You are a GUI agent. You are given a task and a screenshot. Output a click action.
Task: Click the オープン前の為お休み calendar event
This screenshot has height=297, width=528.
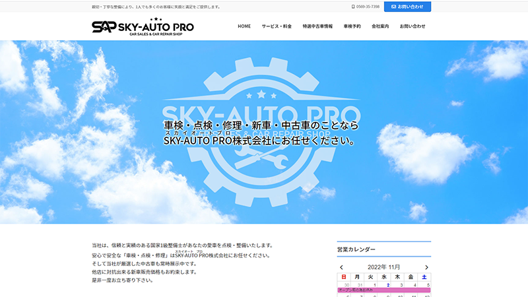(x=384, y=290)
